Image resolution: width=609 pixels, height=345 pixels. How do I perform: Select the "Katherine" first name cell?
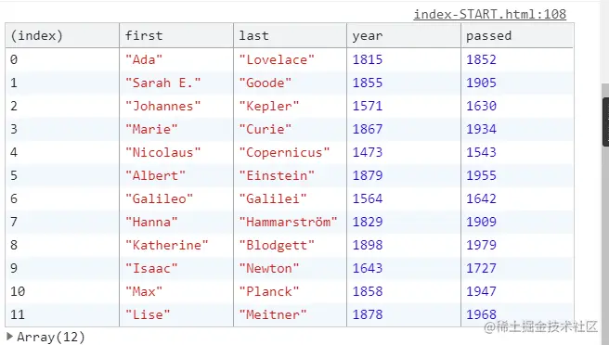tap(166, 245)
